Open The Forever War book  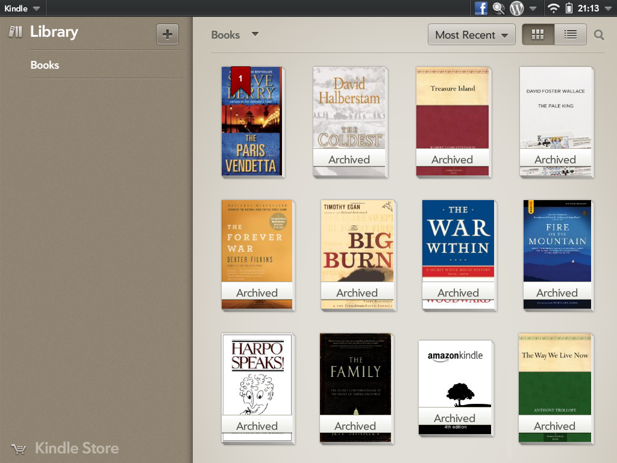click(x=257, y=255)
